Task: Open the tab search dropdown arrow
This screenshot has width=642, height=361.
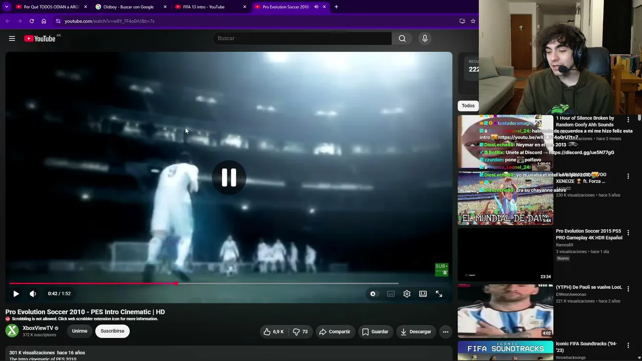Action: 7,7
